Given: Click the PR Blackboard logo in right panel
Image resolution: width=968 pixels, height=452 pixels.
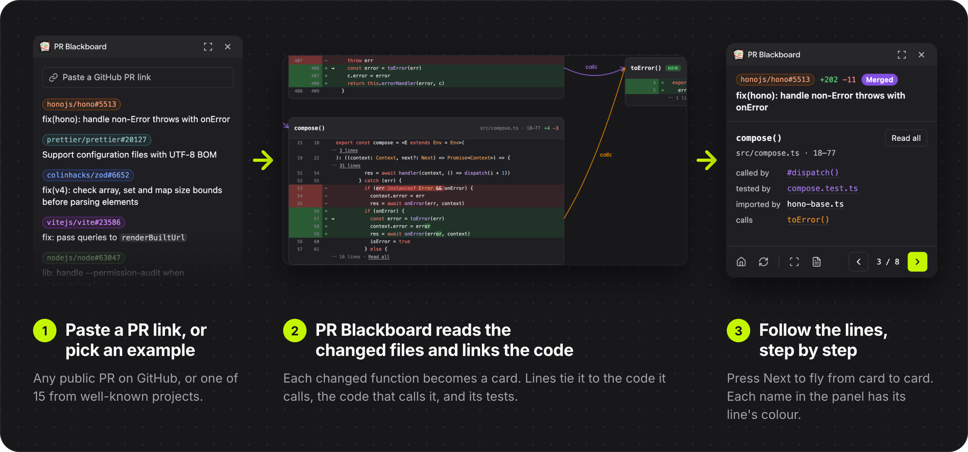Looking at the screenshot, I should [x=739, y=54].
